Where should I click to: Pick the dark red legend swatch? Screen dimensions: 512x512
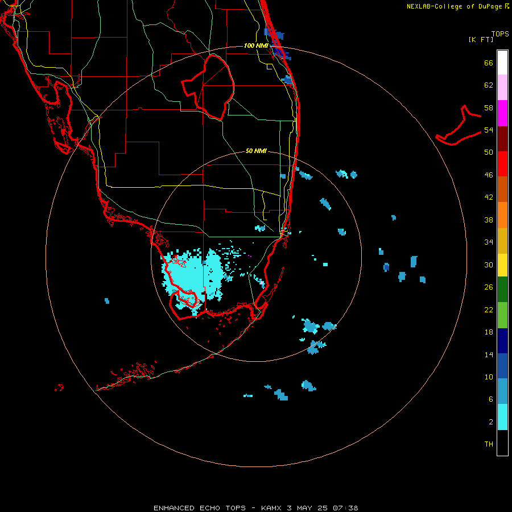(502, 139)
